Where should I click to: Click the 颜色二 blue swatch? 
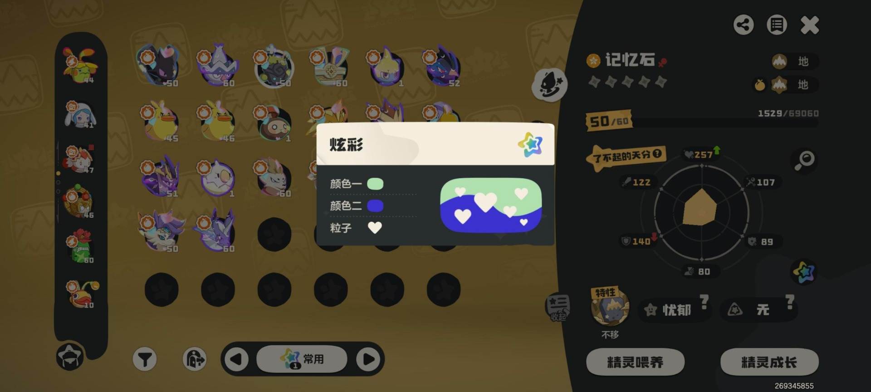(x=375, y=206)
